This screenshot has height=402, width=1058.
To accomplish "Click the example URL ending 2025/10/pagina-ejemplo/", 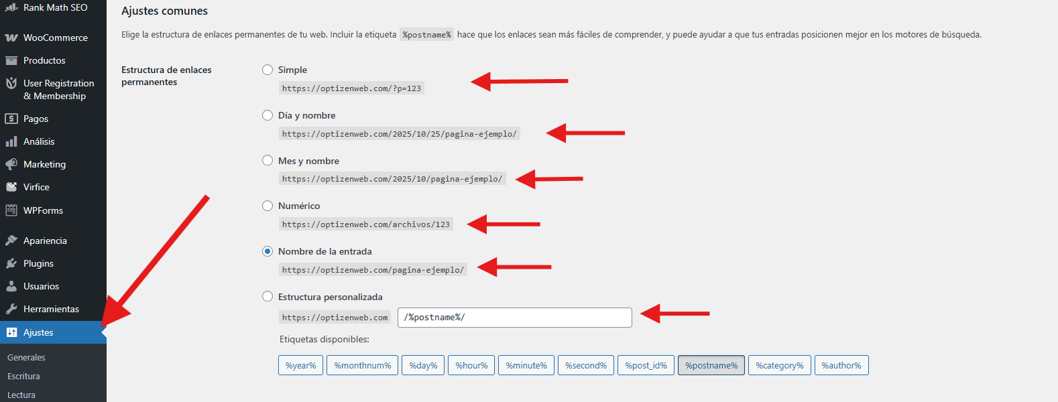I will [x=392, y=179].
